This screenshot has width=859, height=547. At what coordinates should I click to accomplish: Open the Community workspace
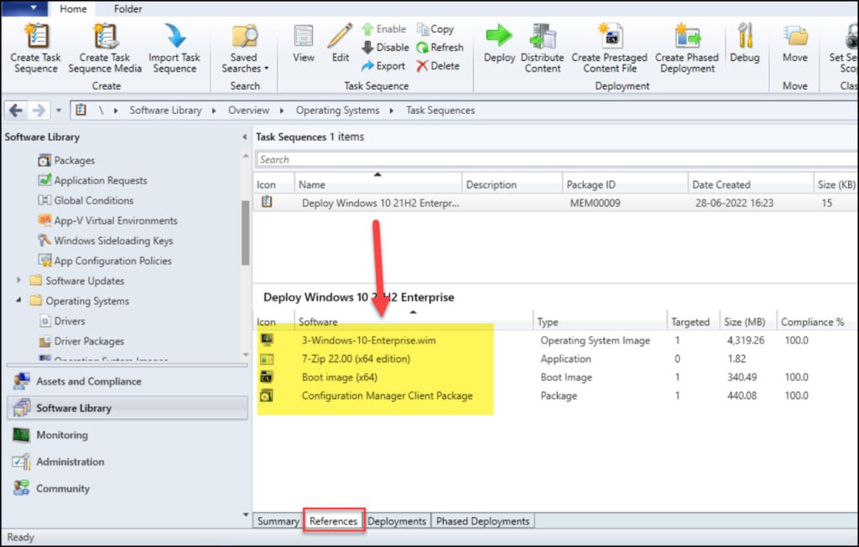tap(127, 488)
